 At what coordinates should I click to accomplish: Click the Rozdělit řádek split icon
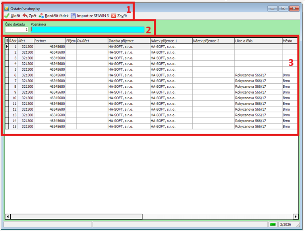tap(41, 16)
